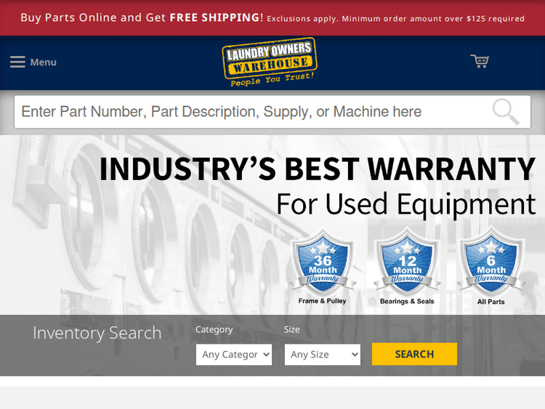The image size is (545, 409).
Task: Click the yellow SEARCH button
Action: coord(414,354)
